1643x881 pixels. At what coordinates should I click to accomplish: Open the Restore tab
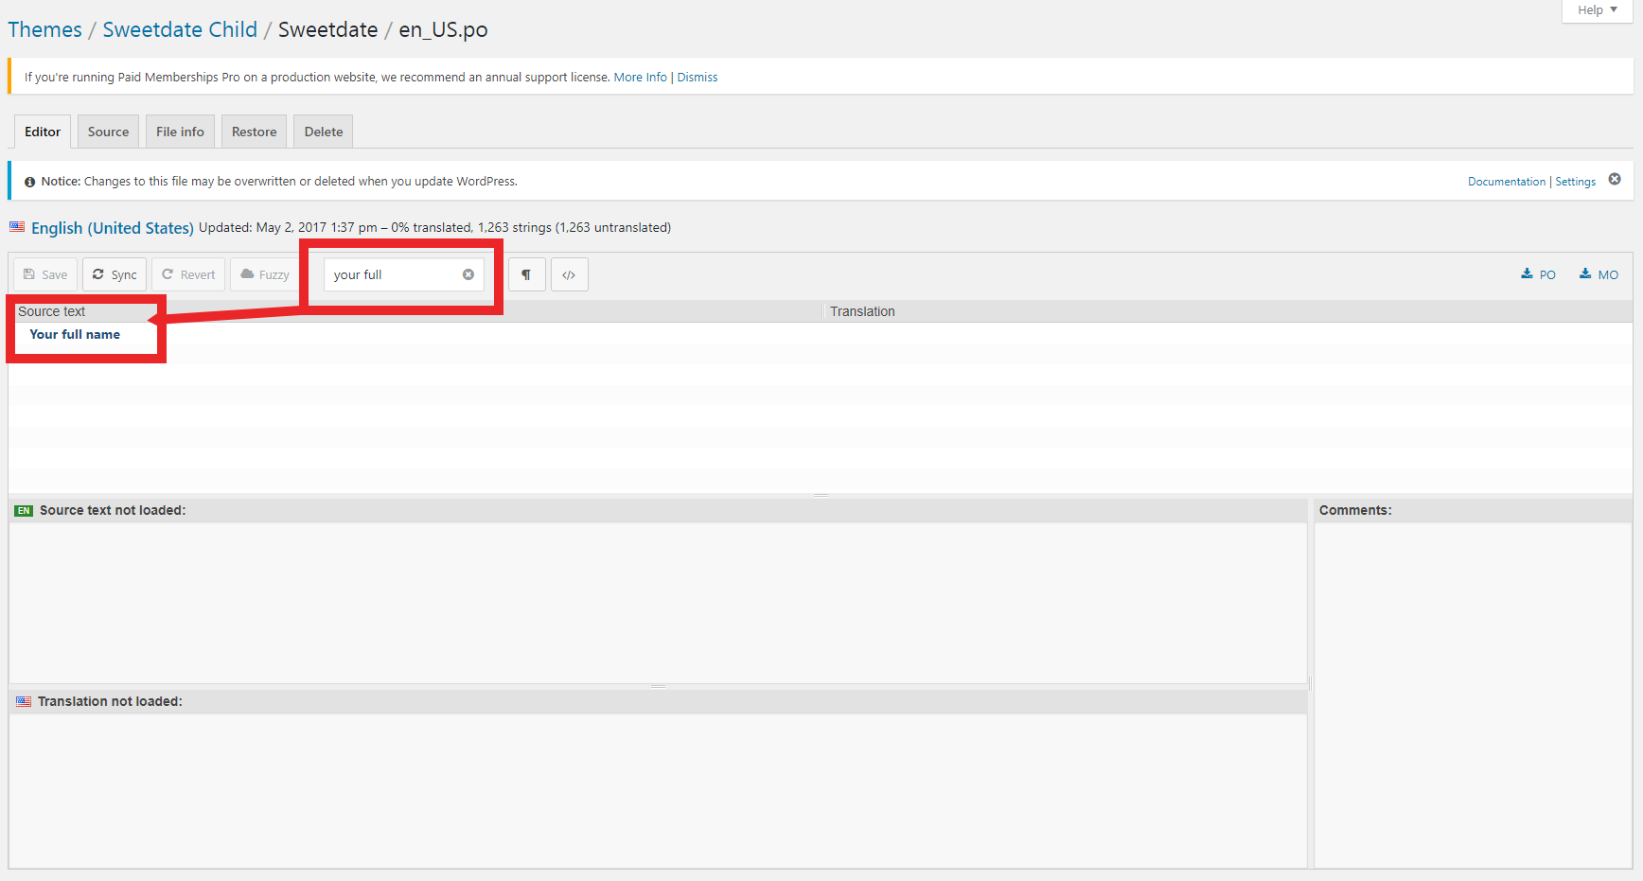coord(255,132)
